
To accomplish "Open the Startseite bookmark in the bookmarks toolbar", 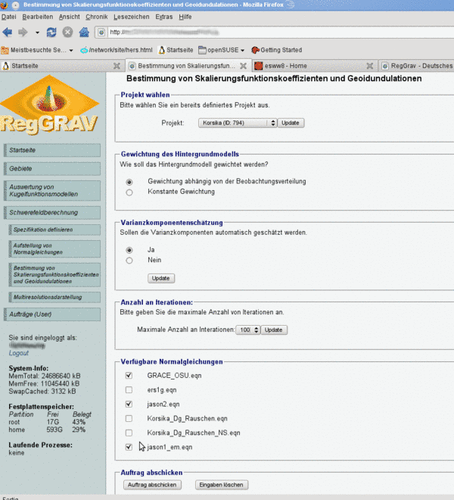I will click(176, 50).
